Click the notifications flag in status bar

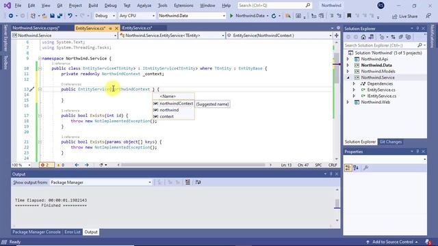[428, 242]
